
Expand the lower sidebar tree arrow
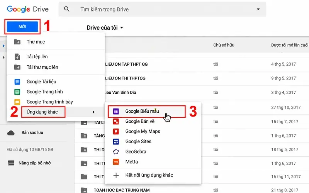(3, 57)
